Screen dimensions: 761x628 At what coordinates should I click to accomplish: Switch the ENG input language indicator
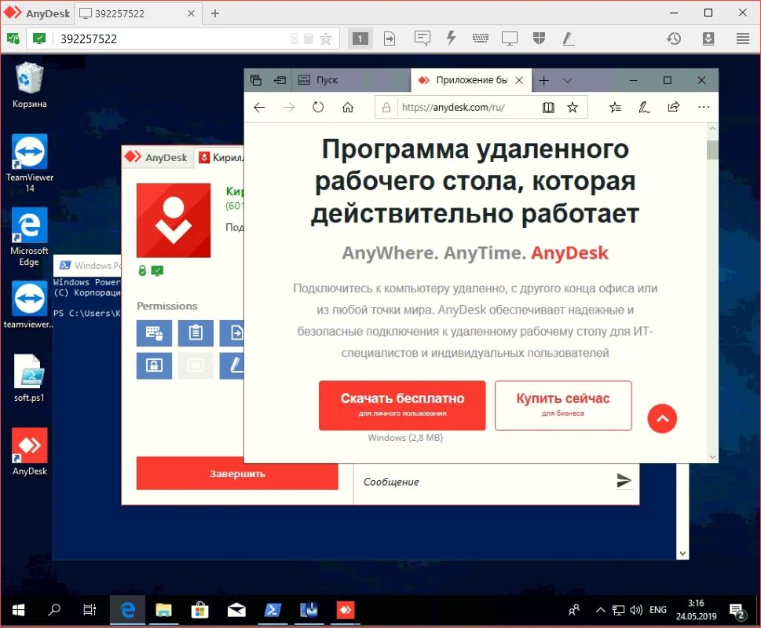tap(658, 610)
